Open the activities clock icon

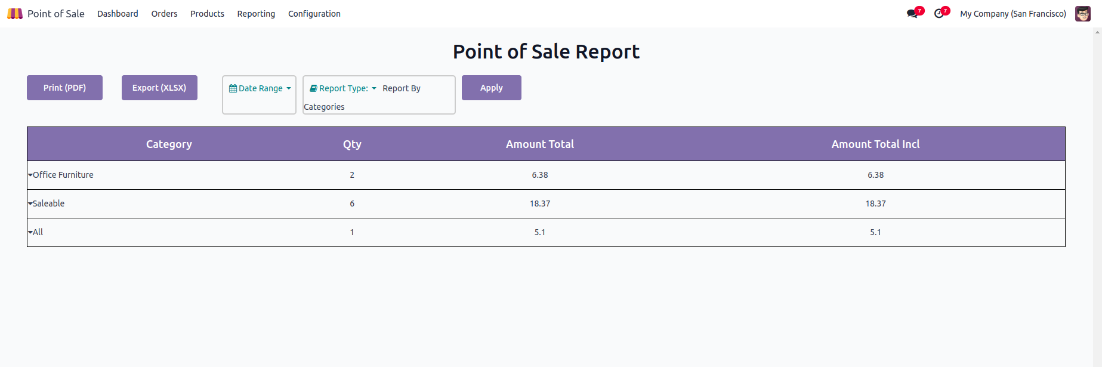(x=939, y=14)
